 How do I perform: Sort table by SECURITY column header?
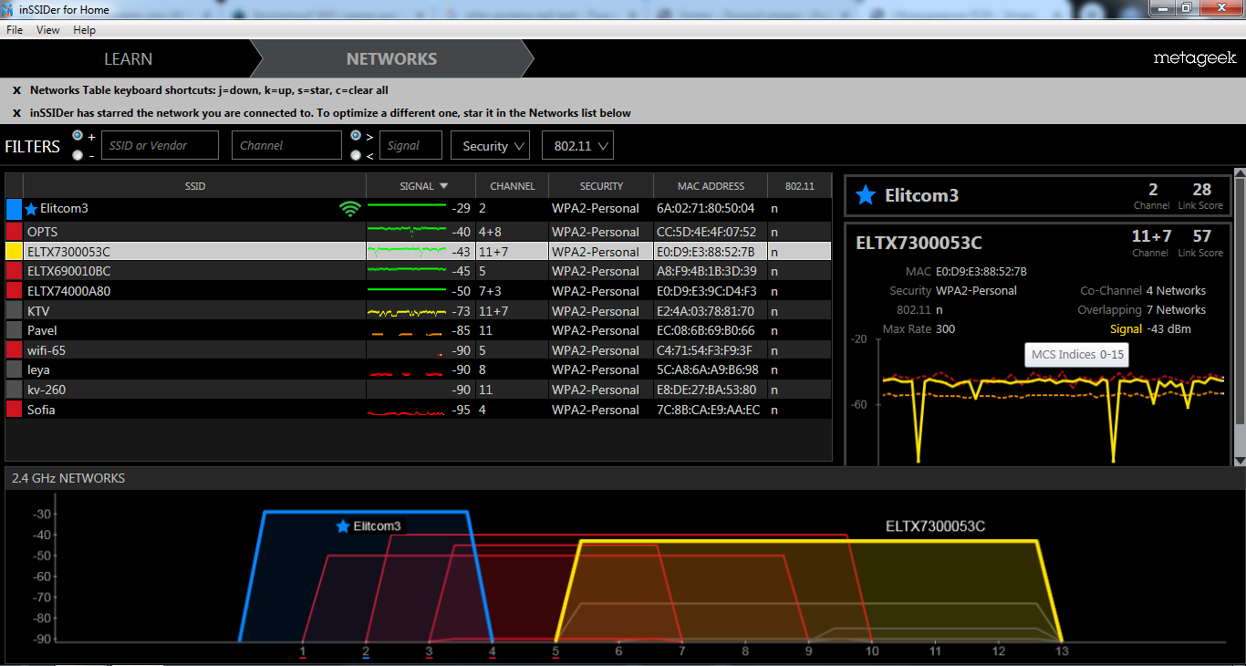601,186
